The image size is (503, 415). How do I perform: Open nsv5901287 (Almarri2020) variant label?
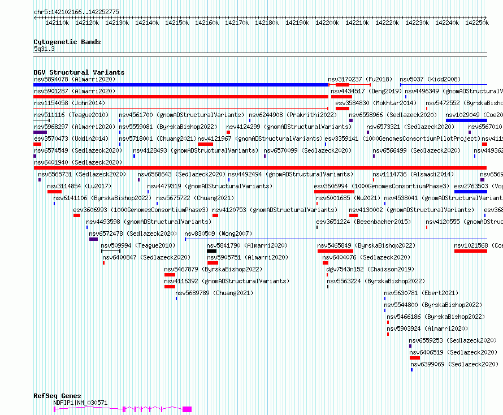75,91
